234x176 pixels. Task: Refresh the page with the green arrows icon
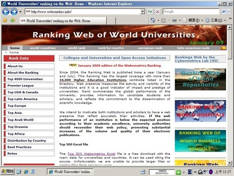coord(150,12)
